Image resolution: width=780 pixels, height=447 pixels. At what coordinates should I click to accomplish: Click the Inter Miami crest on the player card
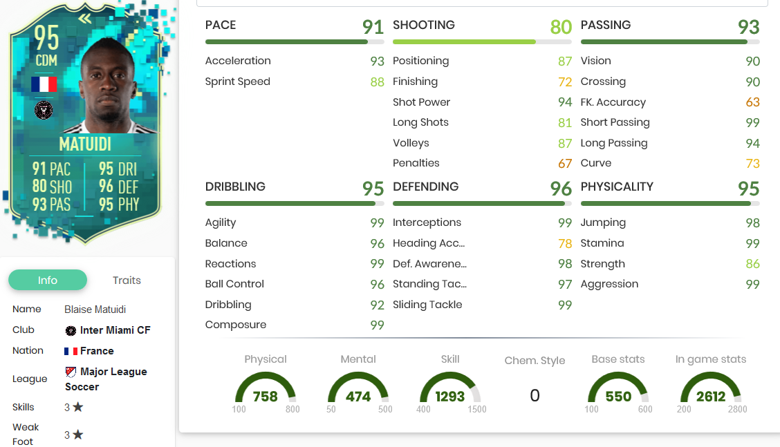coord(44,110)
